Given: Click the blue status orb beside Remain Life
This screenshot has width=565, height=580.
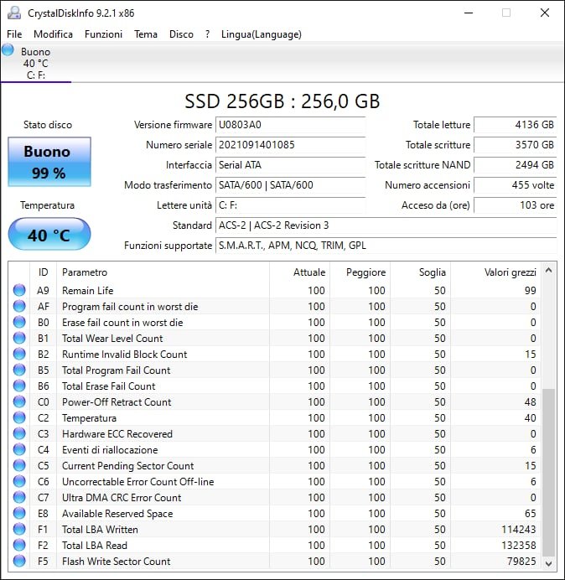Looking at the screenshot, I should point(19,290).
